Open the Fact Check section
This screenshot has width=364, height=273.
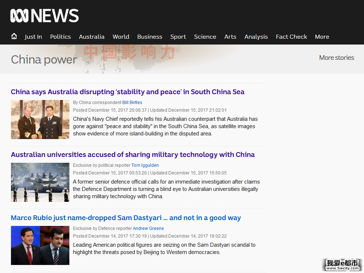[x=291, y=36]
